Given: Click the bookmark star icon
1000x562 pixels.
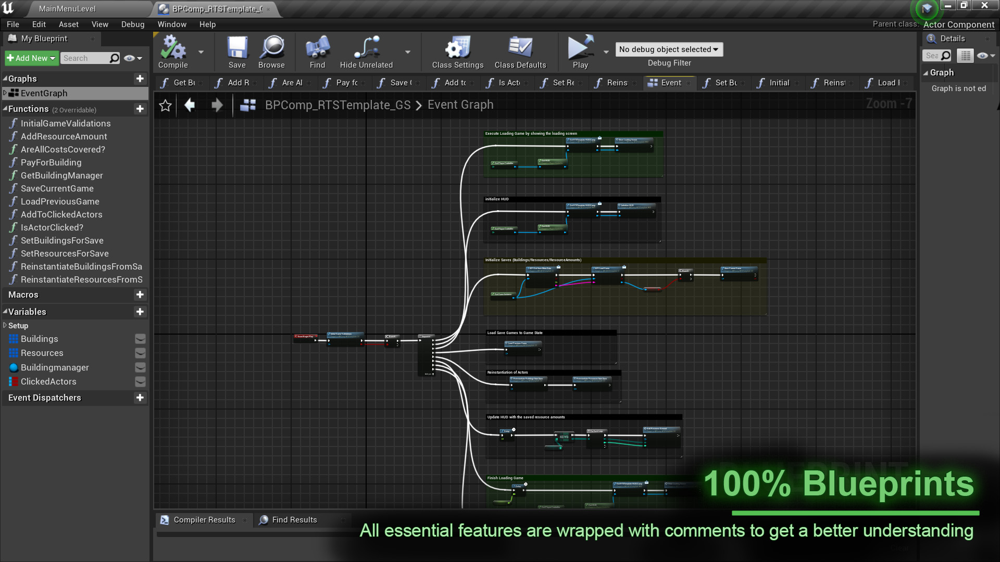Looking at the screenshot, I should 166,106.
